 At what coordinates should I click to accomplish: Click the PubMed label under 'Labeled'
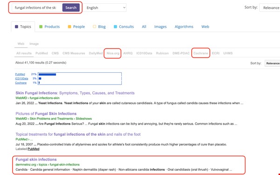click(34, 149)
